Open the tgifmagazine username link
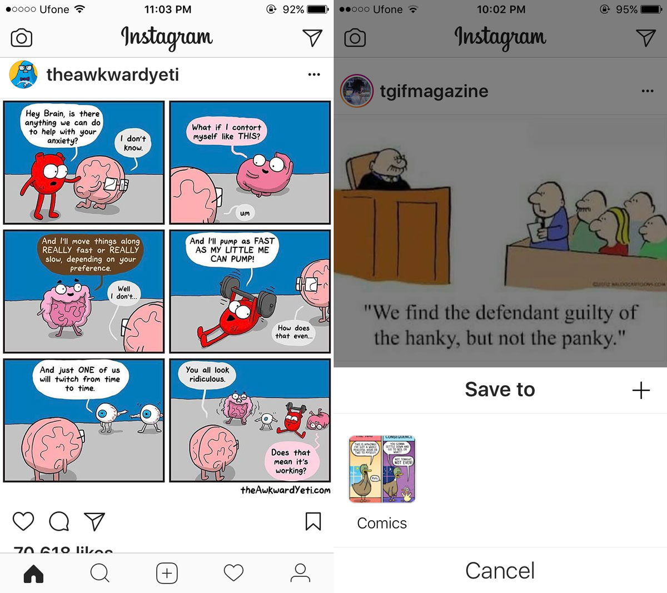The height and width of the screenshot is (593, 667). point(434,91)
